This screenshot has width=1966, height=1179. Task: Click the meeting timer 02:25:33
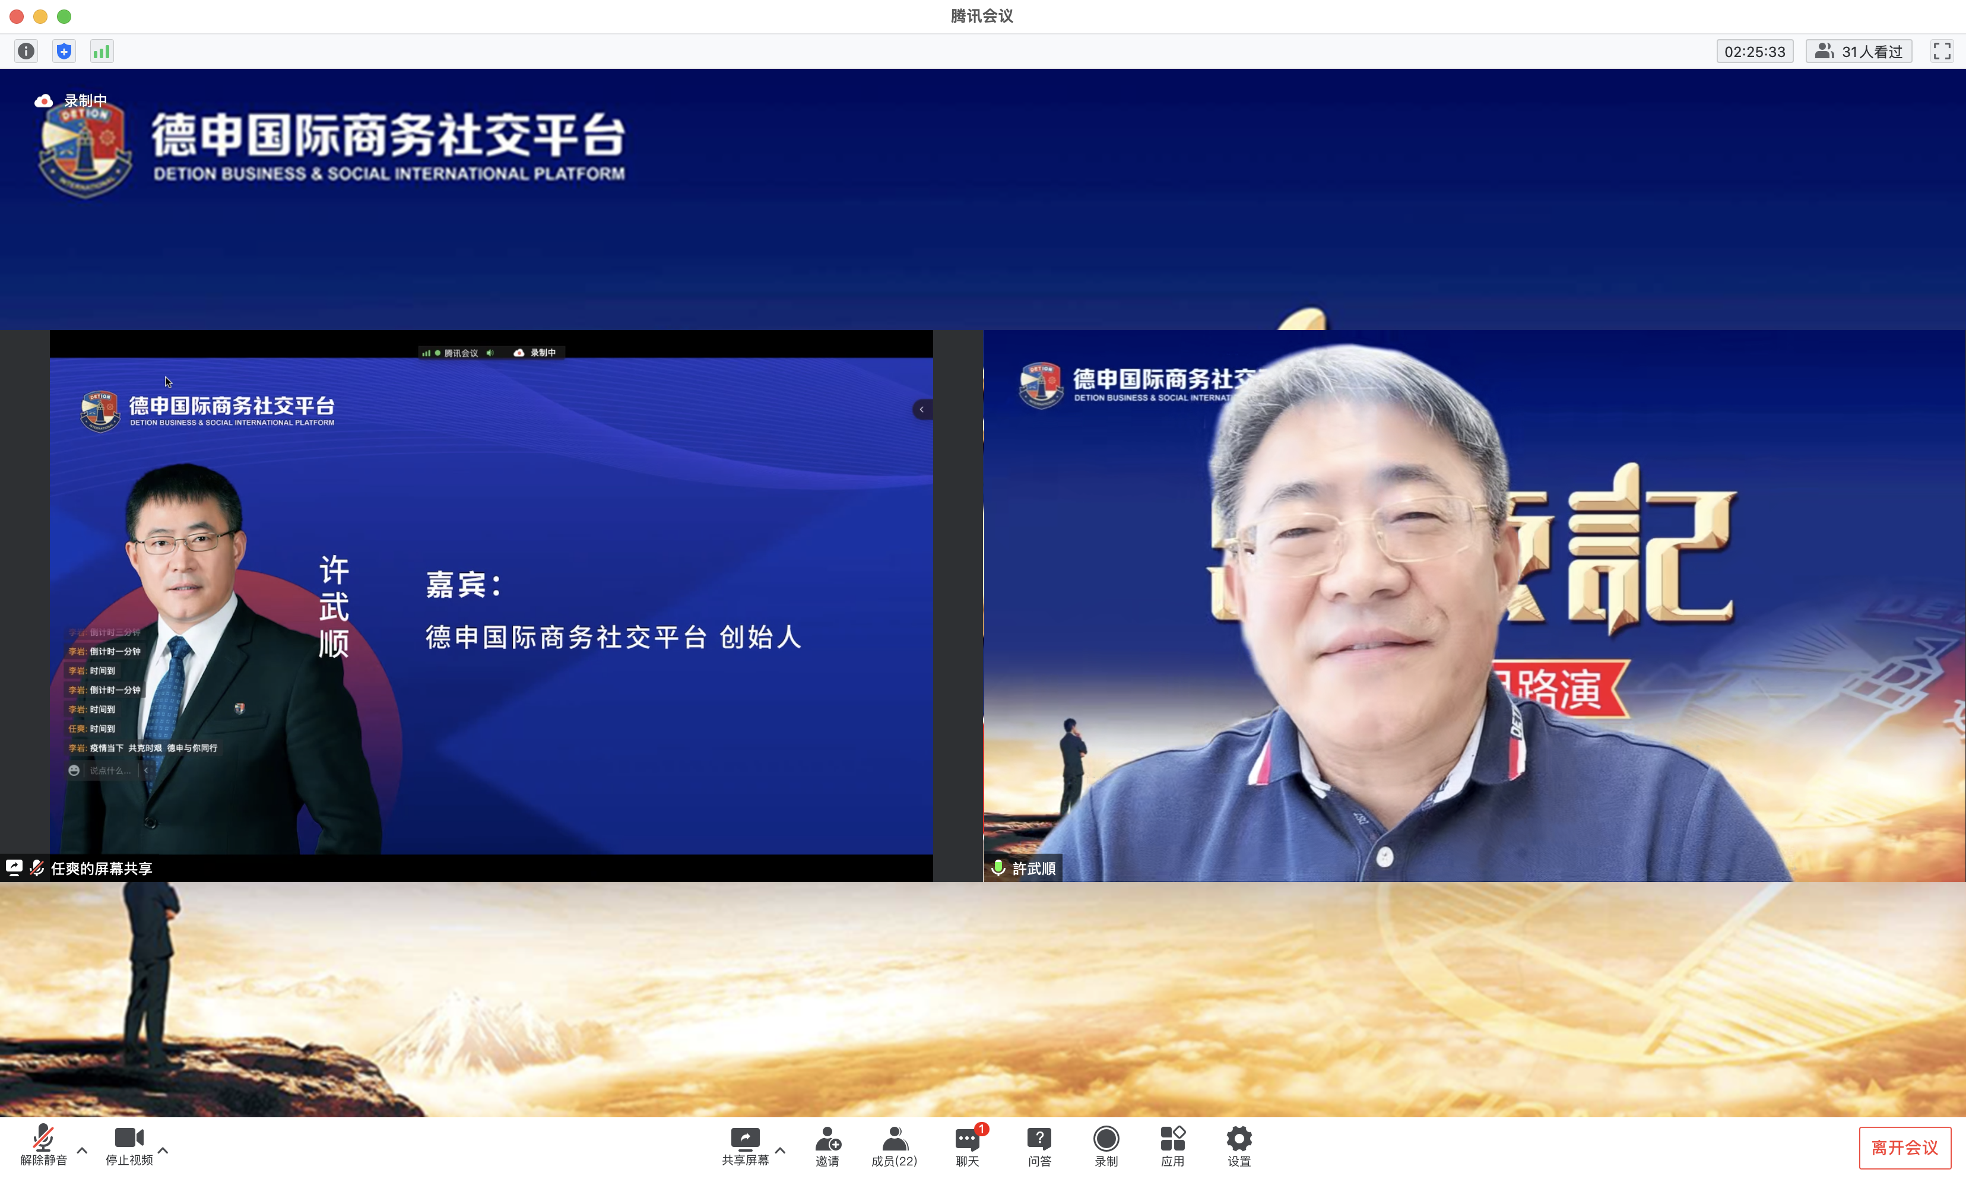click(x=1754, y=52)
